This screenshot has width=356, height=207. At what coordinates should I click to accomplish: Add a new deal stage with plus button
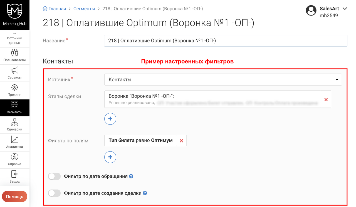[x=110, y=119]
